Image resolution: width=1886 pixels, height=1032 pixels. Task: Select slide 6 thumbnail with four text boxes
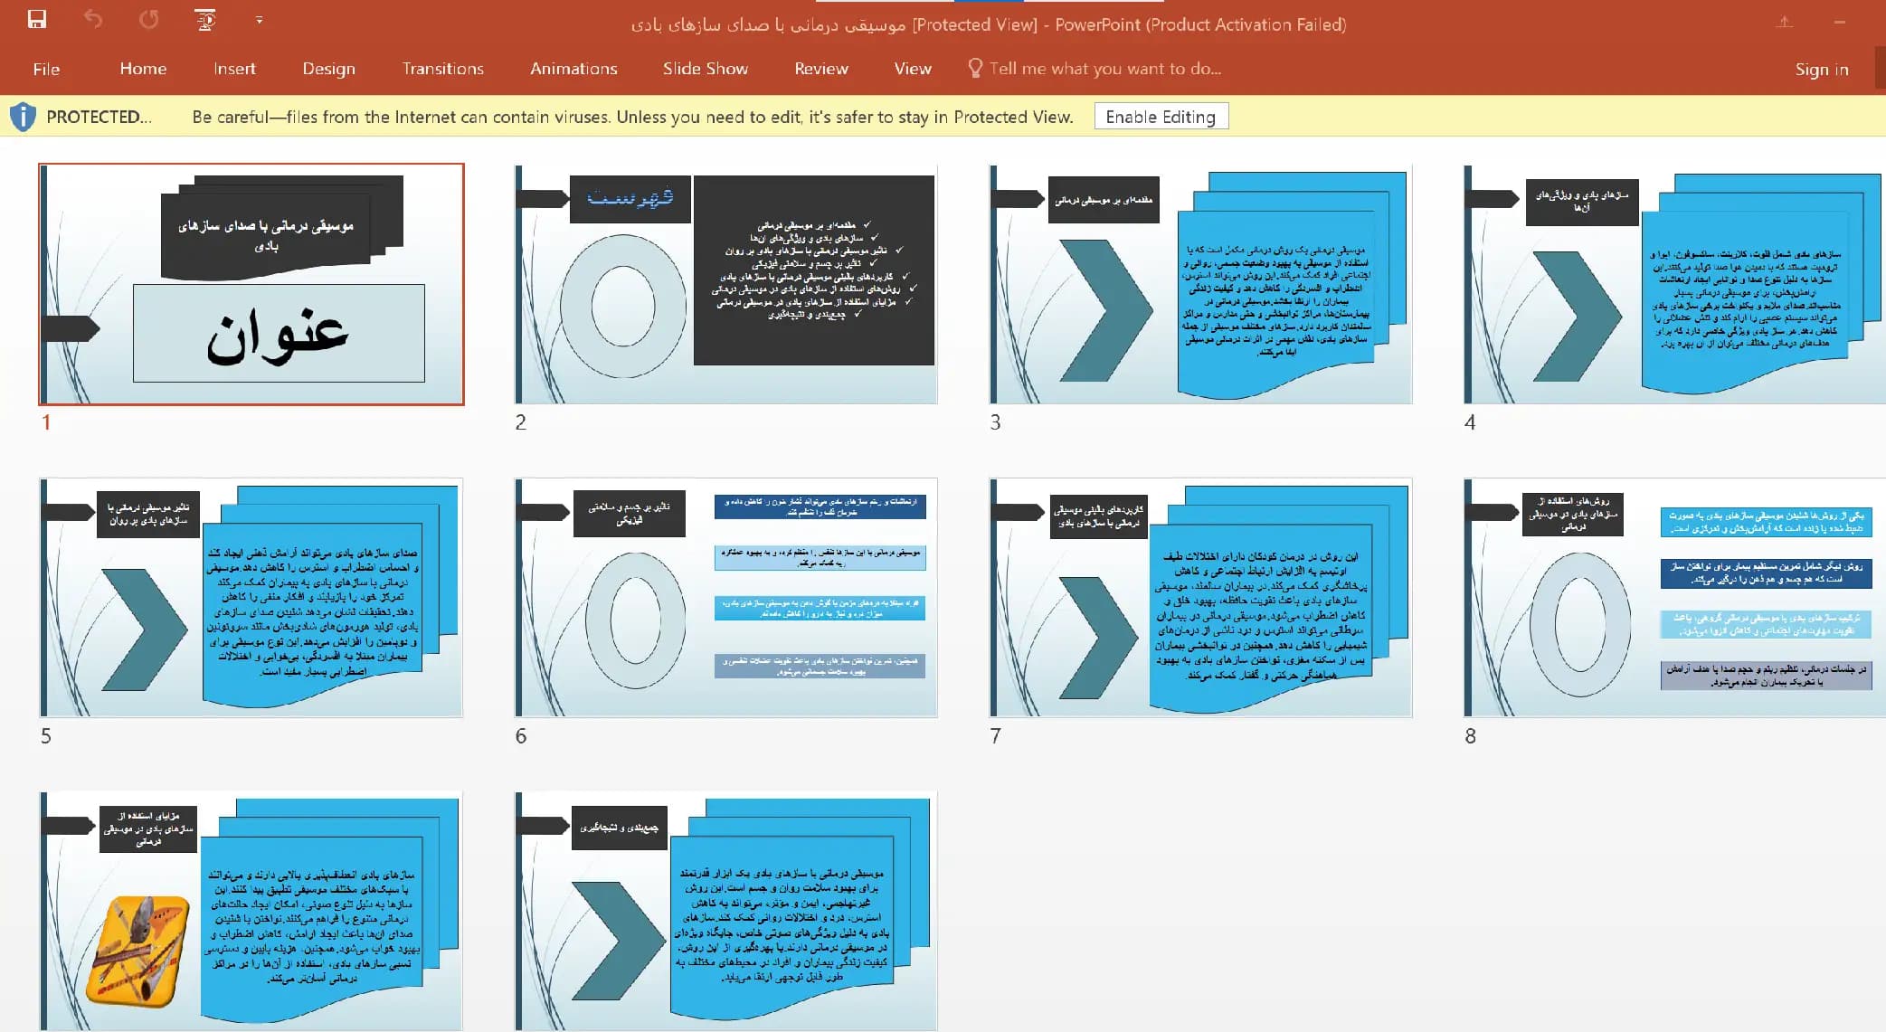(725, 598)
